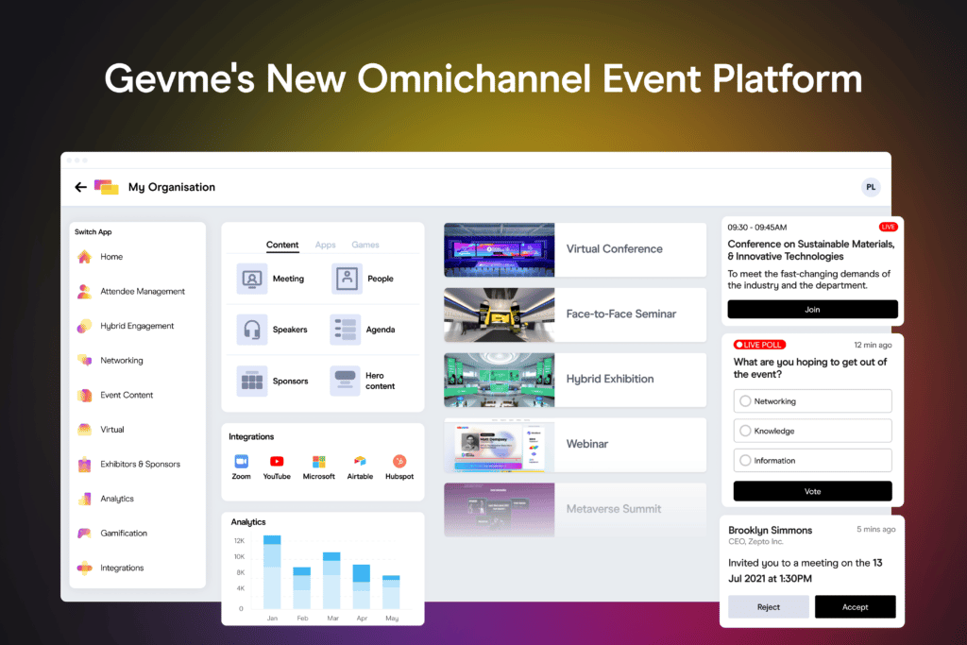Switch to the Games tab
The image size is (967, 645).
tap(365, 244)
